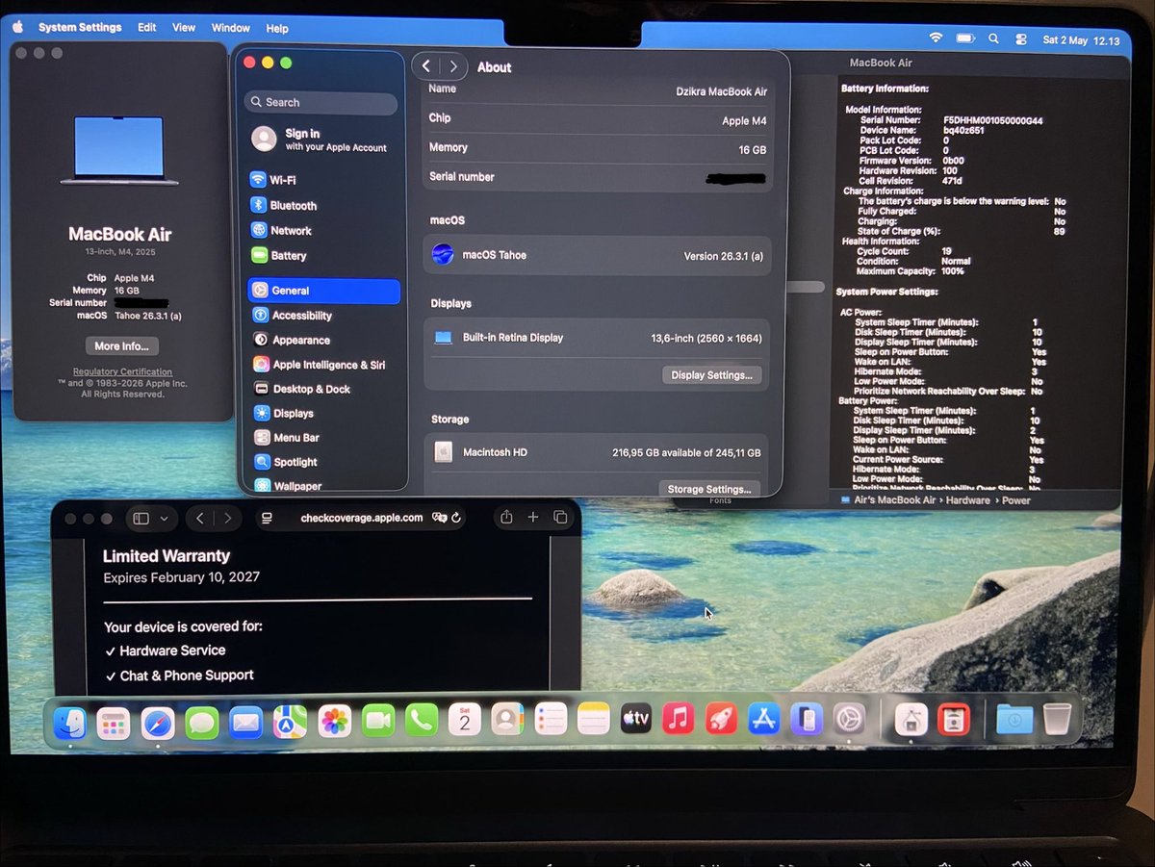
Task: Click Sign in with your Apple Account
Action: click(320, 140)
